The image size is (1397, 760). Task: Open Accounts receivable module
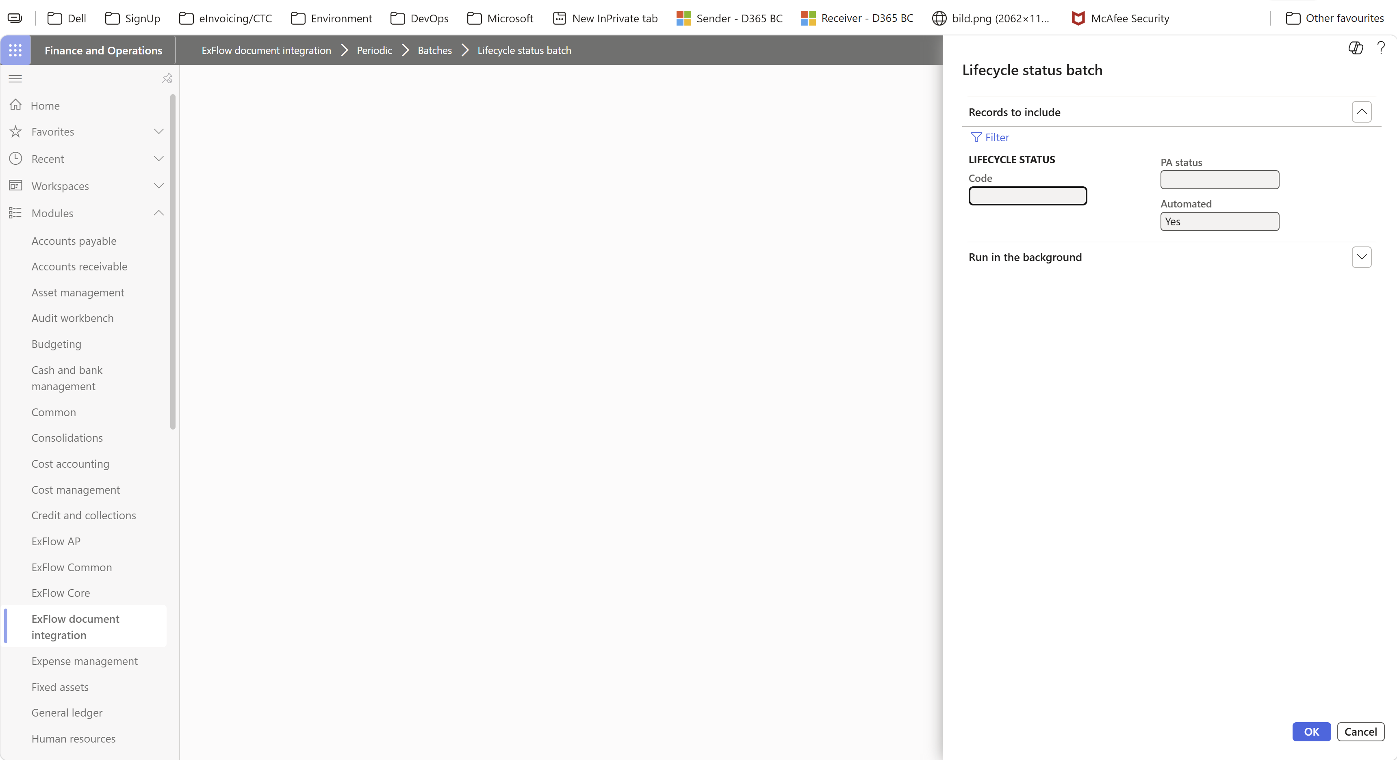79,266
